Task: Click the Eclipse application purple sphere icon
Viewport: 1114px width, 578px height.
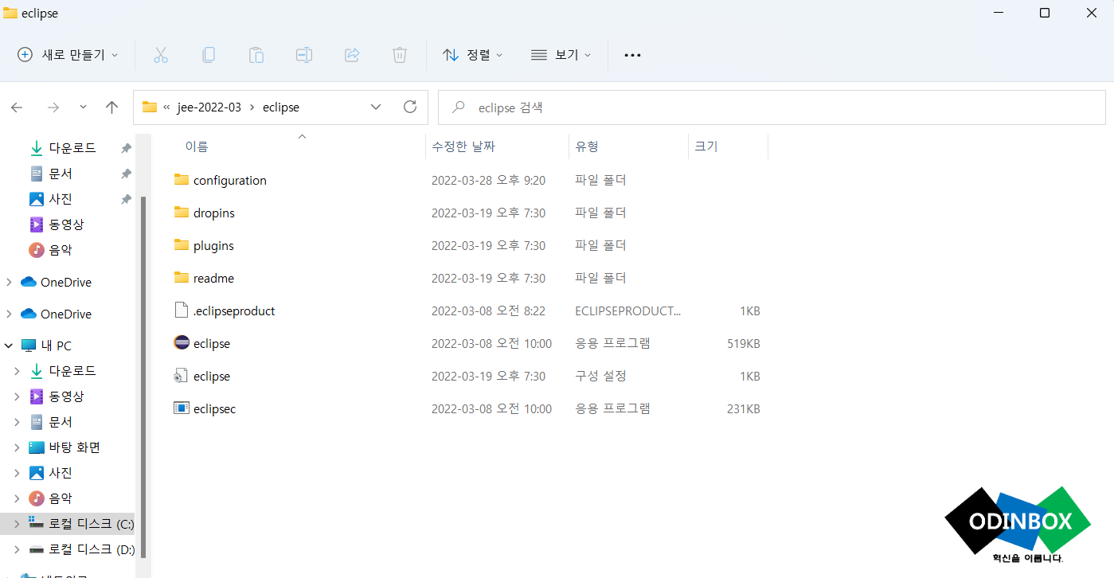Action: coord(182,343)
